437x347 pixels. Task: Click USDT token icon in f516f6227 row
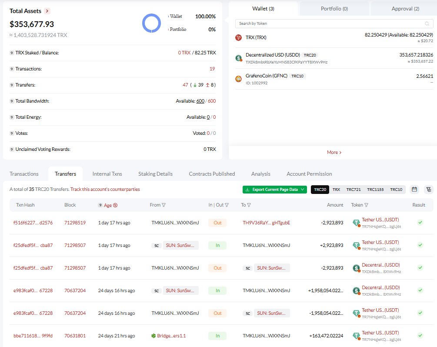click(x=356, y=223)
